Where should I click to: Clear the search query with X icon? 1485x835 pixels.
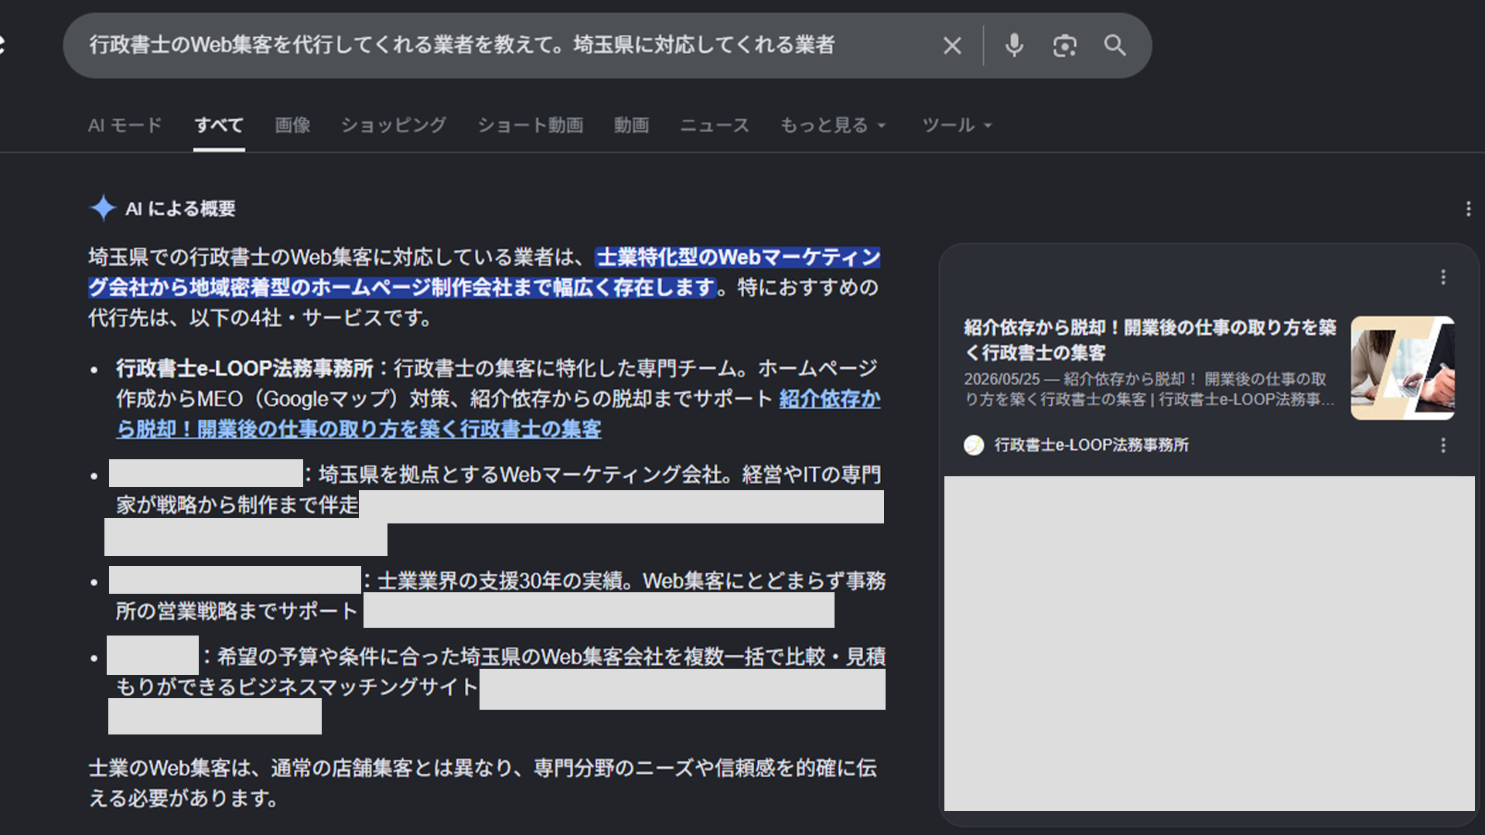(952, 46)
